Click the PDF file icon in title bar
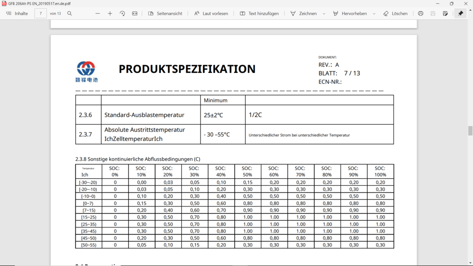 coord(4,4)
